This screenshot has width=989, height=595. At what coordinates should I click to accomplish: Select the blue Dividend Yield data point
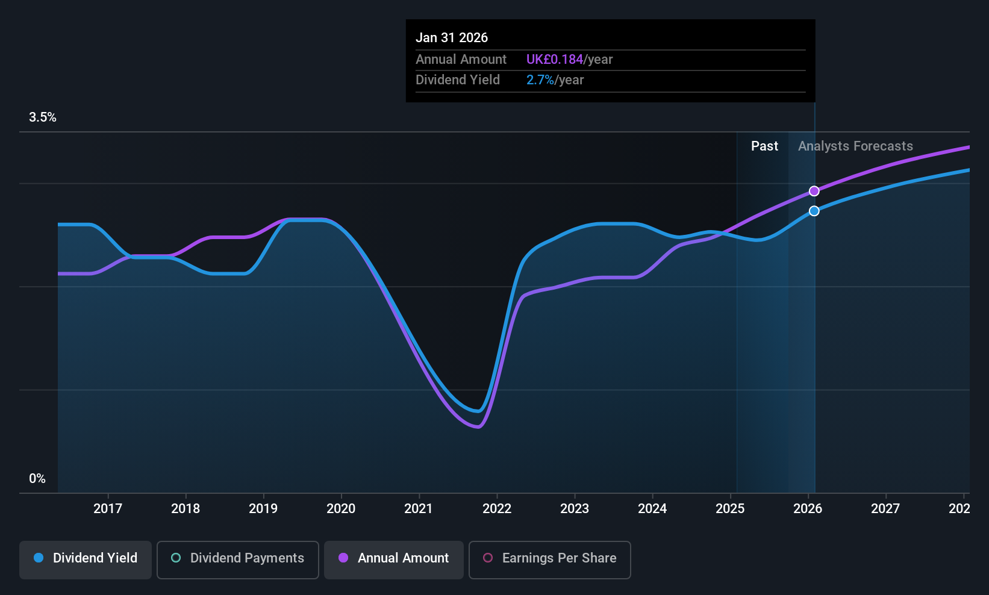814,211
